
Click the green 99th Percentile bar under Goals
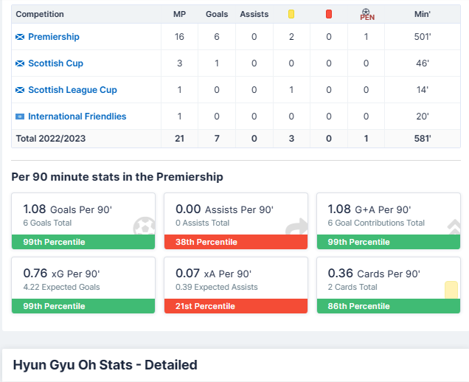(x=83, y=242)
